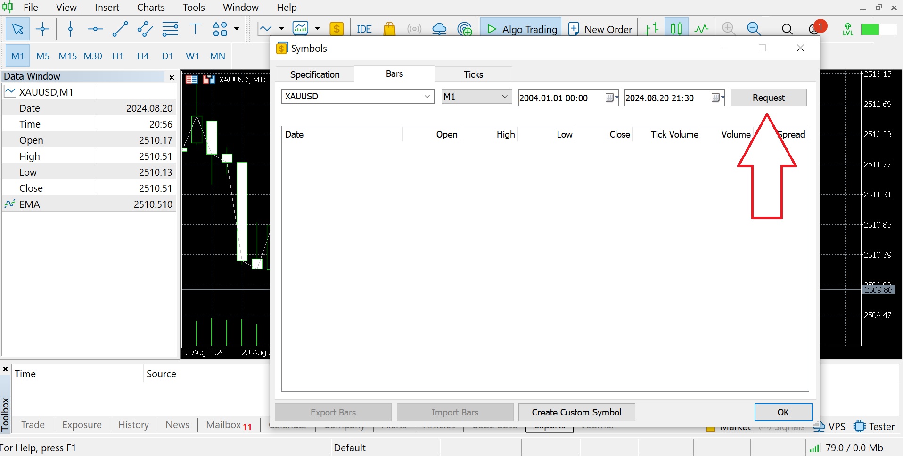Click the green connection strength bar
This screenshot has width=903, height=456.
pos(879,29)
